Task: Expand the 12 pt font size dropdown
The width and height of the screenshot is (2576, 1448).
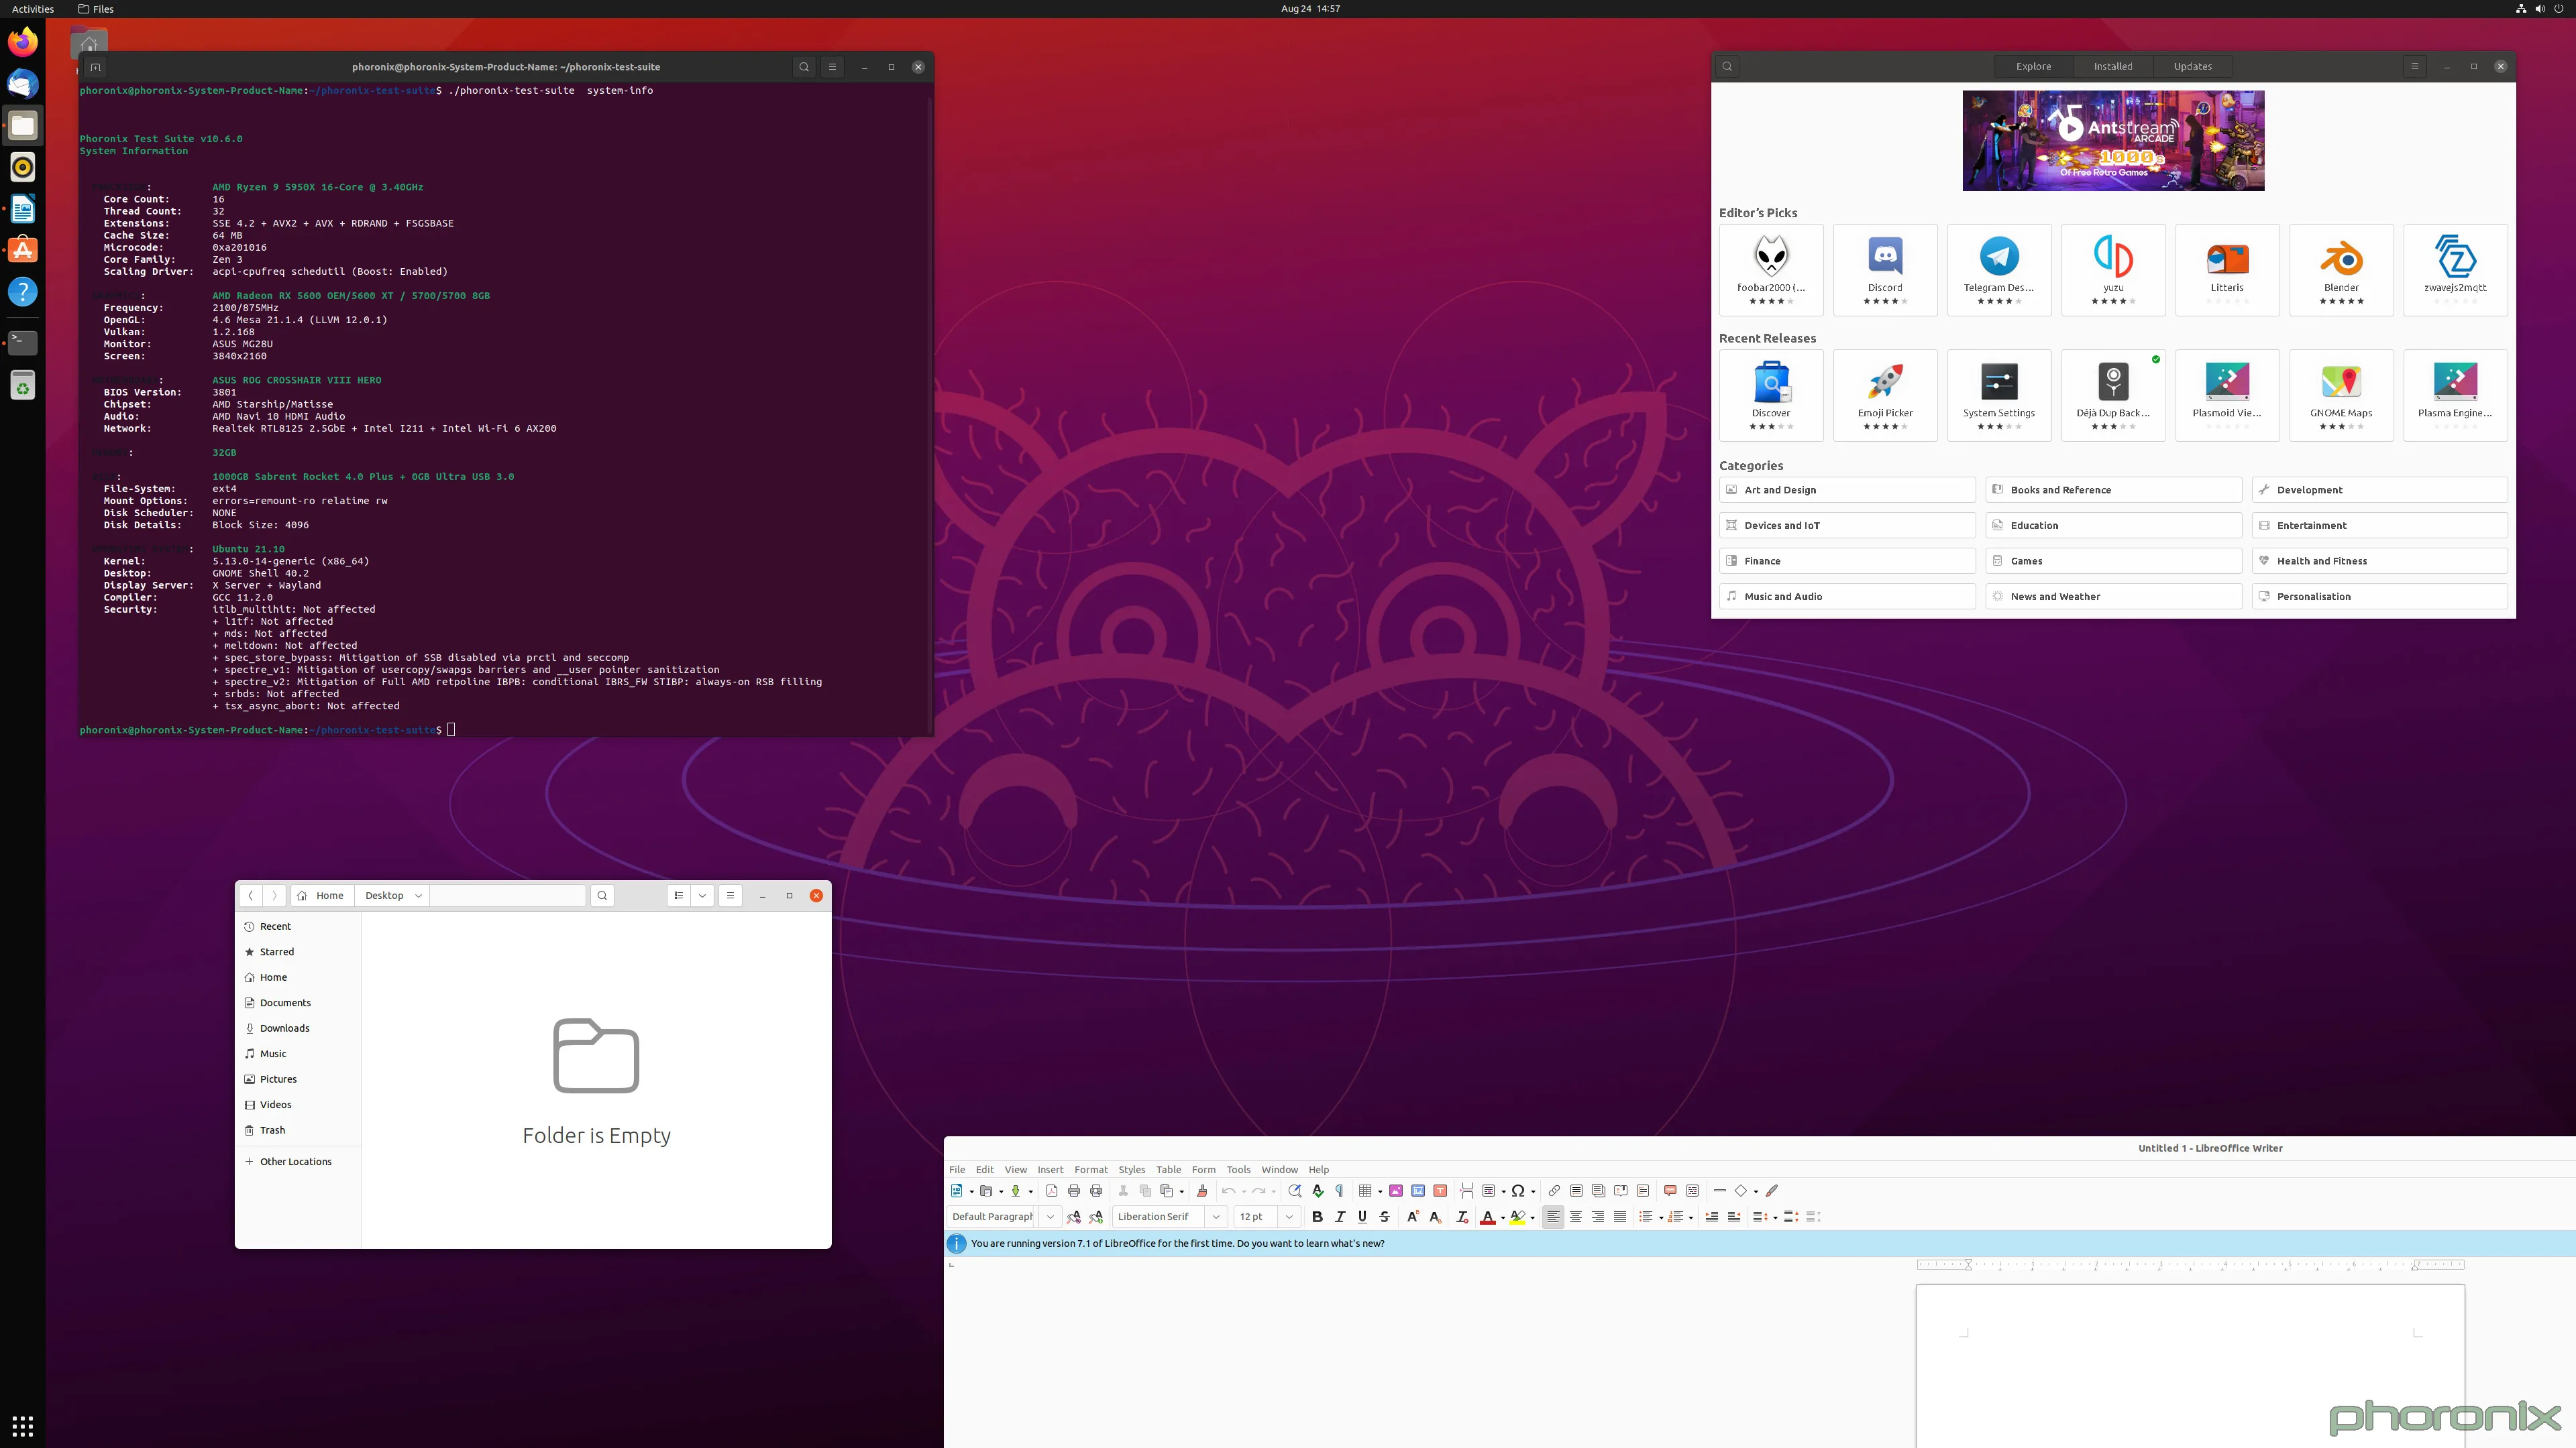Action: [x=1289, y=1216]
